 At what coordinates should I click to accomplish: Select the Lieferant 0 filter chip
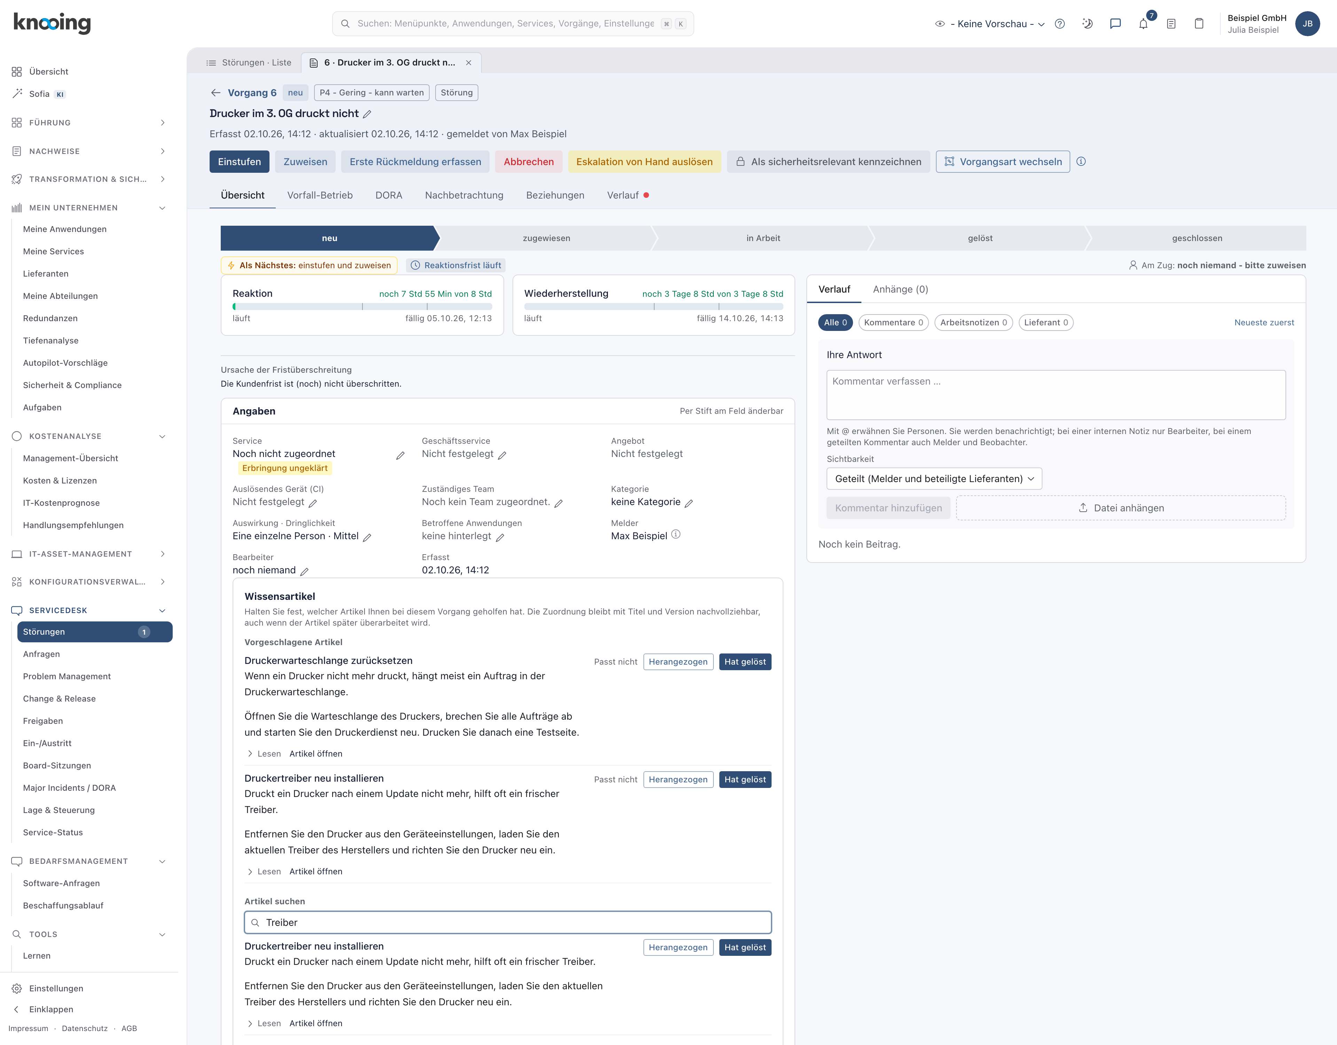point(1046,323)
